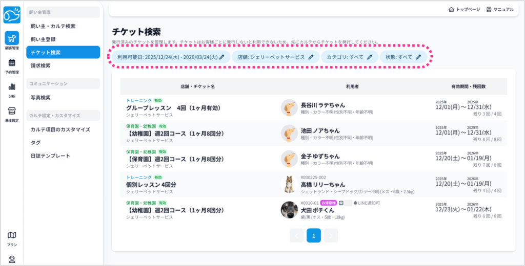Image resolution: width=525 pixels, height=266 pixels.
Task: Click the customer management cart icon
Action: tap(12, 38)
